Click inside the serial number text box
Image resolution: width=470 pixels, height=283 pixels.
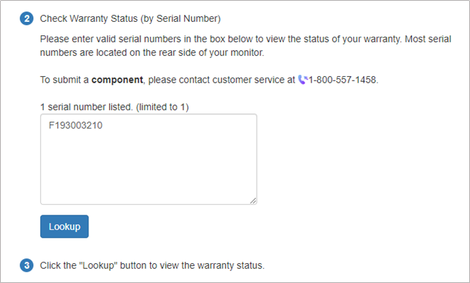pyautogui.click(x=149, y=159)
